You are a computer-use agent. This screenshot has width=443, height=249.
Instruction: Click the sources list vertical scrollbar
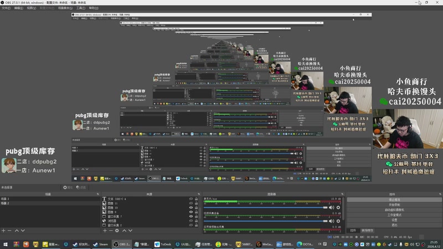tap(200, 212)
